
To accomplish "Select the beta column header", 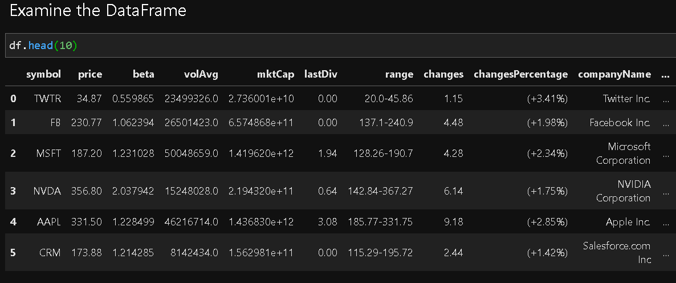I will click(143, 74).
